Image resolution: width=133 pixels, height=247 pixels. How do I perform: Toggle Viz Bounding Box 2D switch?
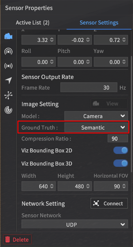[121, 151]
